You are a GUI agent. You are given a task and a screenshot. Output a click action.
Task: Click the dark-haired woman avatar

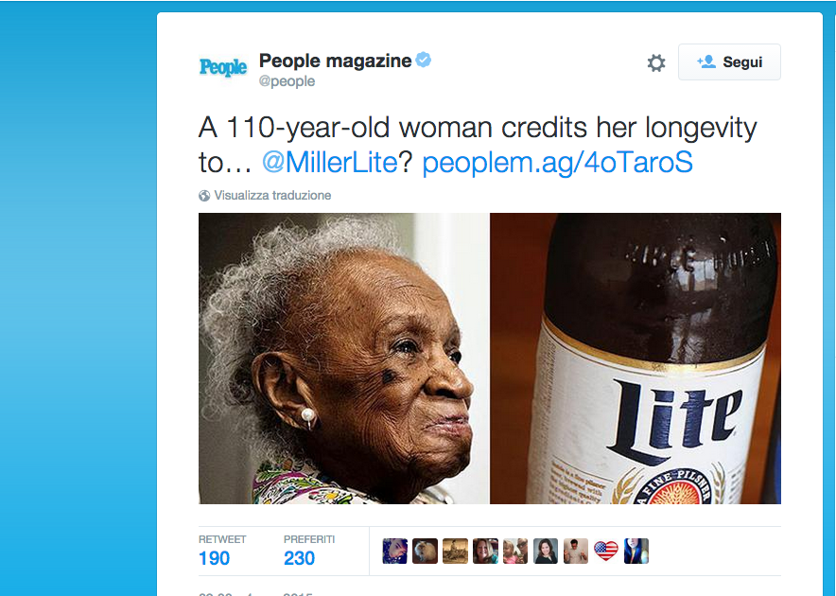click(x=546, y=552)
